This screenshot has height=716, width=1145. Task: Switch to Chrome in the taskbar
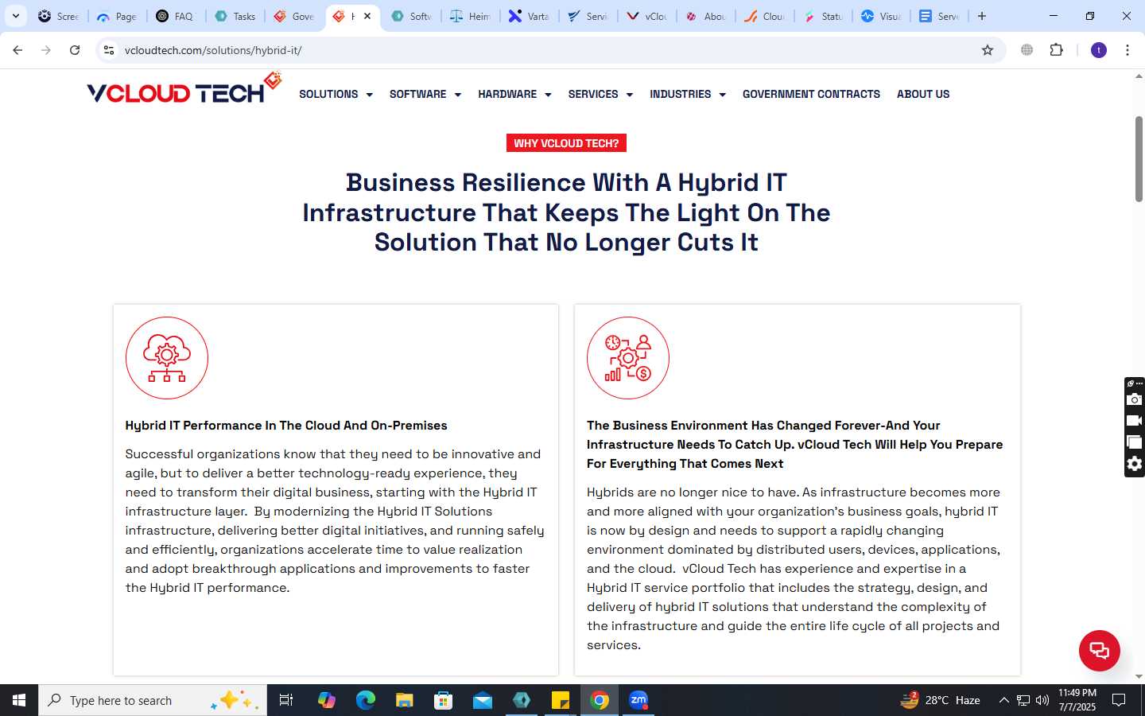(600, 700)
